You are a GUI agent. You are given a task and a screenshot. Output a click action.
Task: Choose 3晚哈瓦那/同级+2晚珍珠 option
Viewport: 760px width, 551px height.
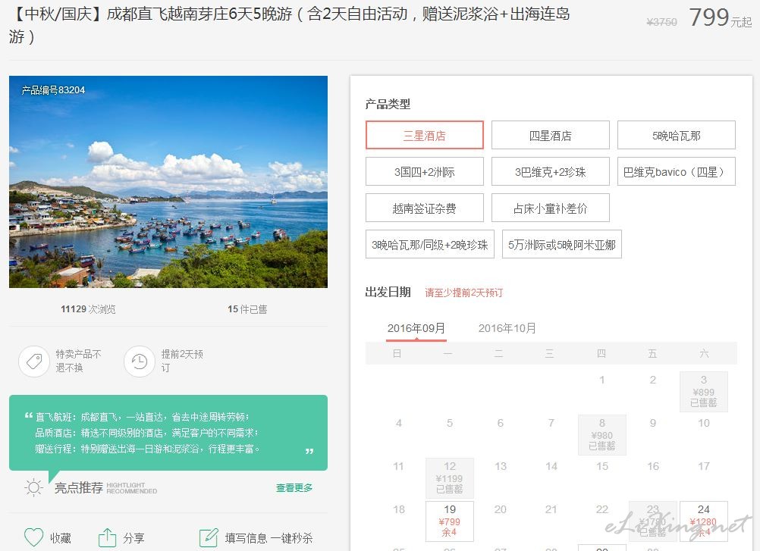pos(430,244)
